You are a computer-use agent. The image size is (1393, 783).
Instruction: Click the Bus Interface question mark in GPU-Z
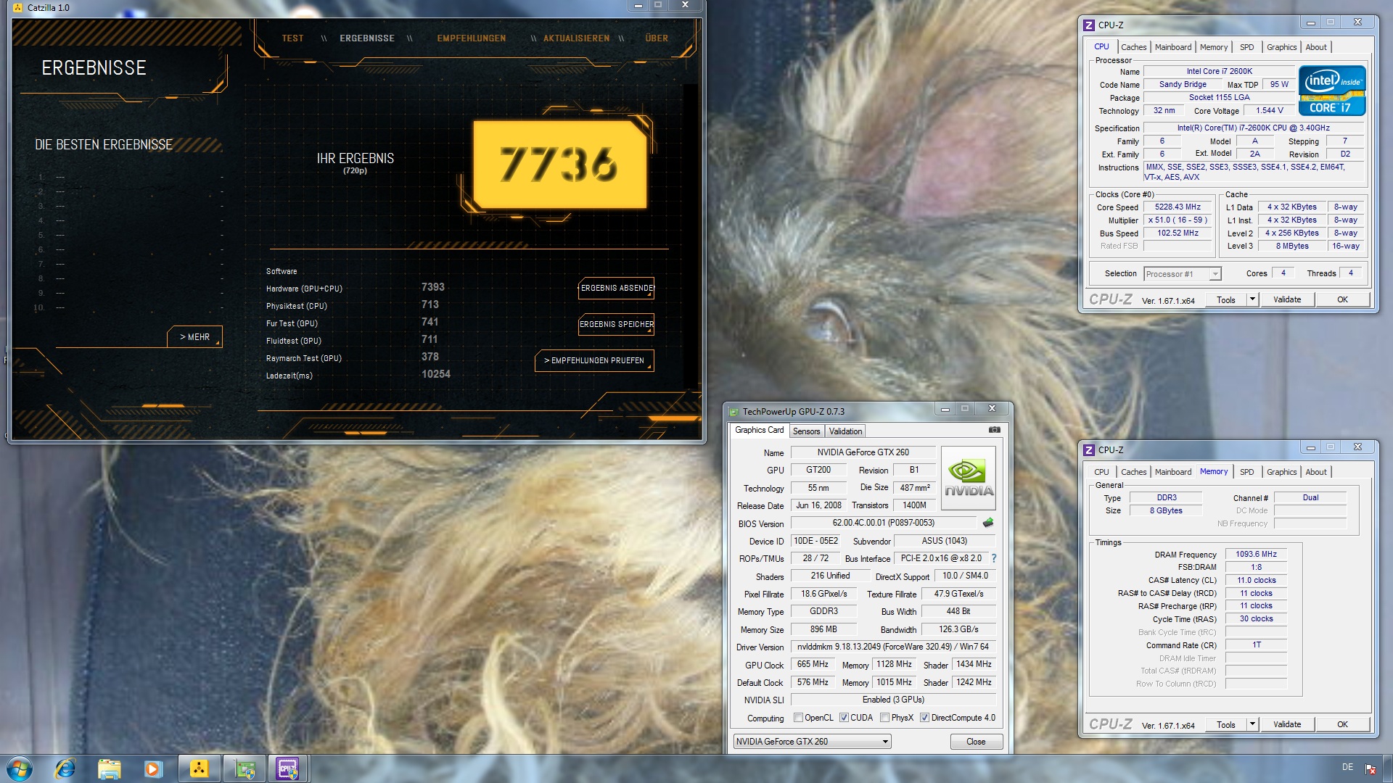(x=994, y=558)
